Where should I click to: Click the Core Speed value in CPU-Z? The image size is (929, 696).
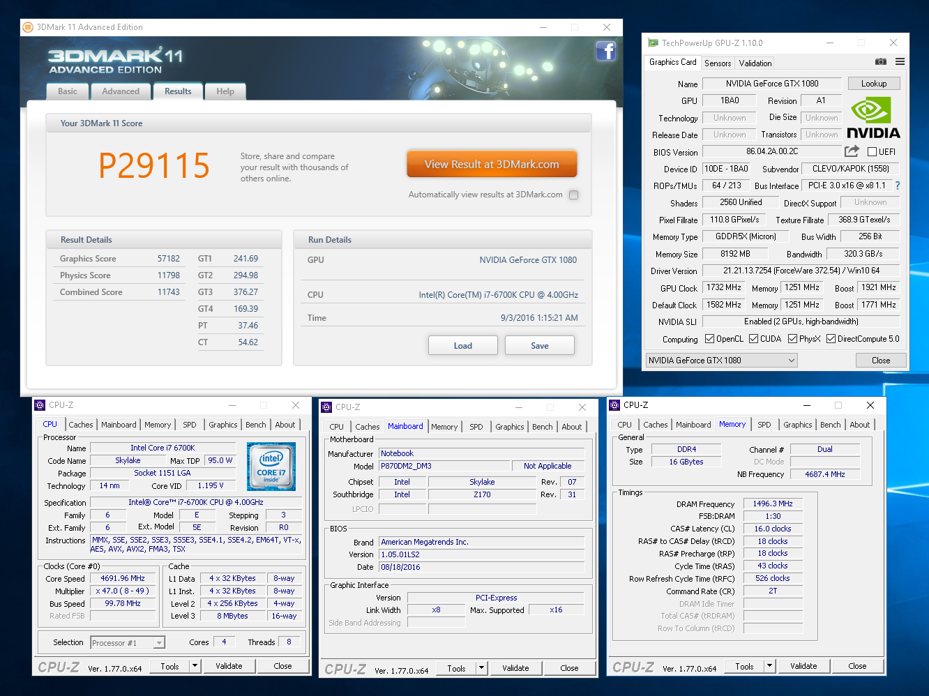pyautogui.click(x=123, y=578)
